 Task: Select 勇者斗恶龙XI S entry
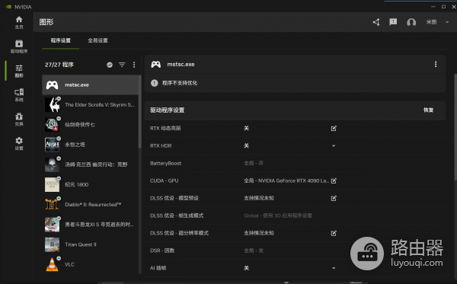click(x=91, y=225)
